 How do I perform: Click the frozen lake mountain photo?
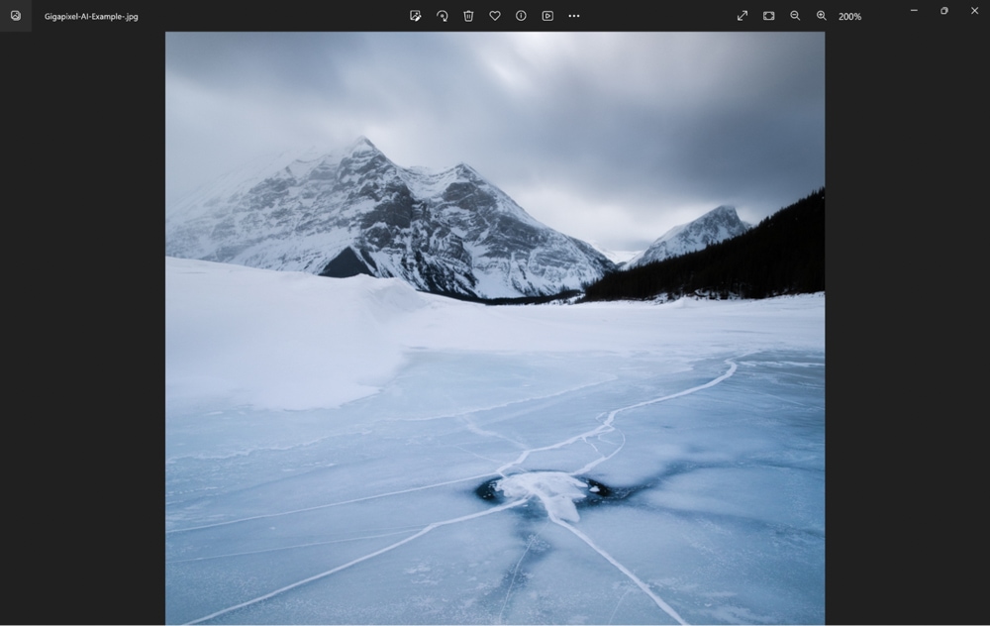tap(495, 328)
